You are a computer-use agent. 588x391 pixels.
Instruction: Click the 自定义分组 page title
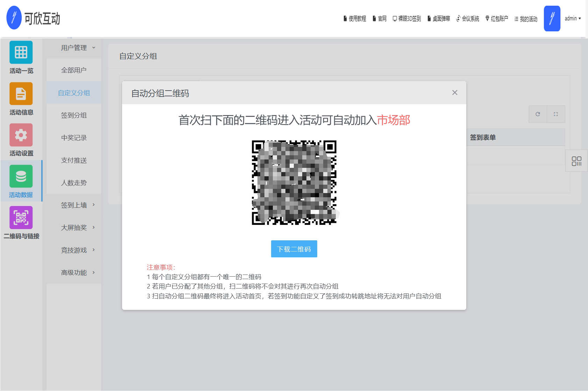pos(138,56)
